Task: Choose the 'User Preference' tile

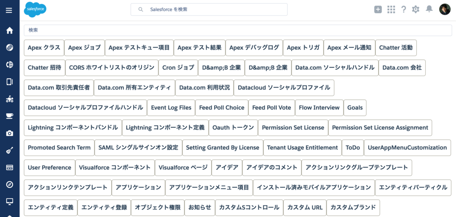Action: coord(49,168)
